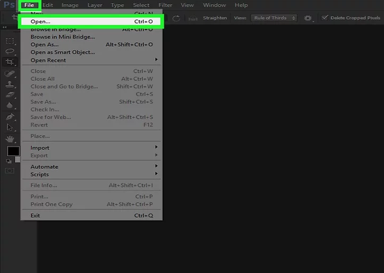Expand the Open Recent submenu
384x273 pixels.
pyautogui.click(x=92, y=60)
